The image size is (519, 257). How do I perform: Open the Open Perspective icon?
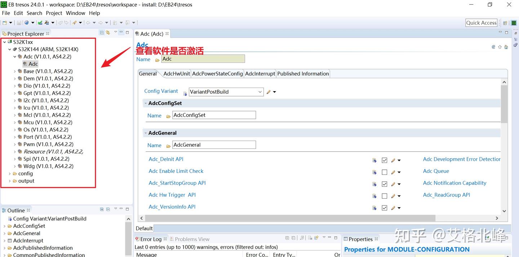pyautogui.click(x=505, y=23)
